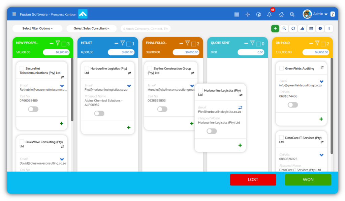Open the header pie chart icon
Viewport: 345px width, 201px height.
point(258,15)
